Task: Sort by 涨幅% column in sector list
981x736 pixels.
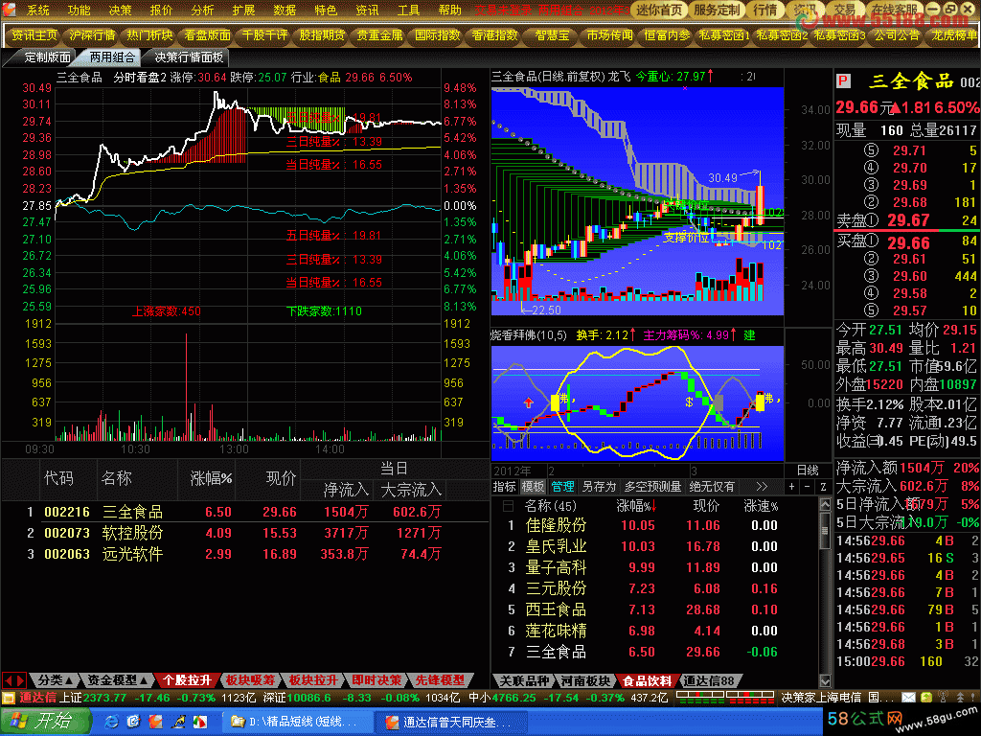Action: 636,506
